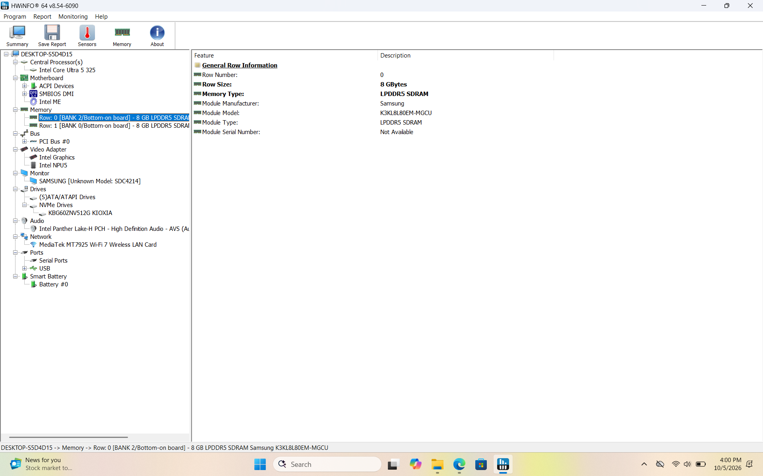This screenshot has height=476, width=763.
Task: Open the Sensors thermometer icon
Action: (87, 36)
